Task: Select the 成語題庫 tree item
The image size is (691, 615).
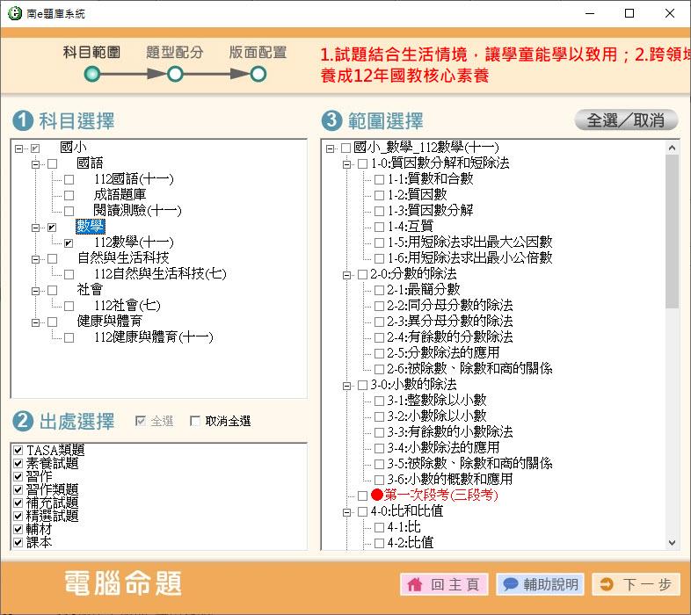Action: pyautogui.click(x=120, y=195)
